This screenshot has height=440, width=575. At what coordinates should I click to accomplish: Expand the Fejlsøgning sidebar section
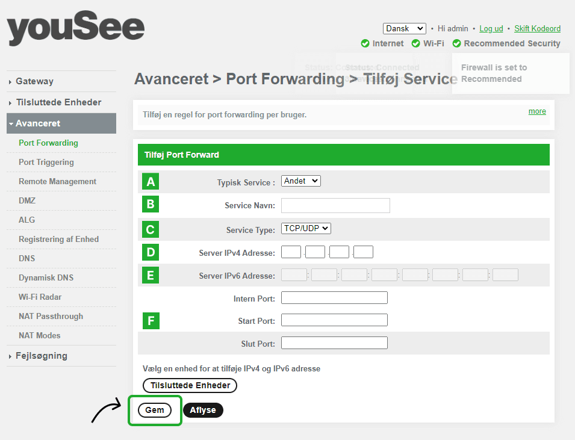click(x=42, y=356)
